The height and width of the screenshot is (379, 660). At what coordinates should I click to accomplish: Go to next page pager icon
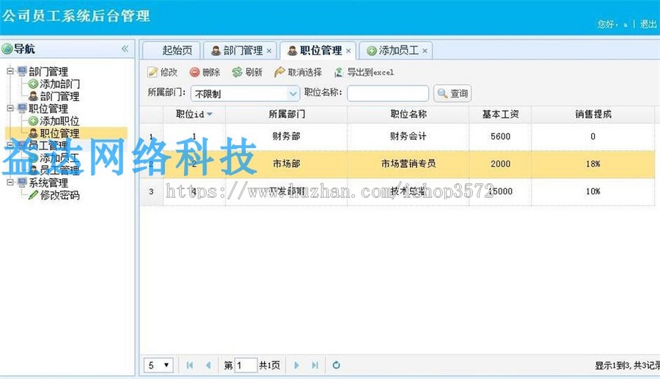(x=296, y=365)
